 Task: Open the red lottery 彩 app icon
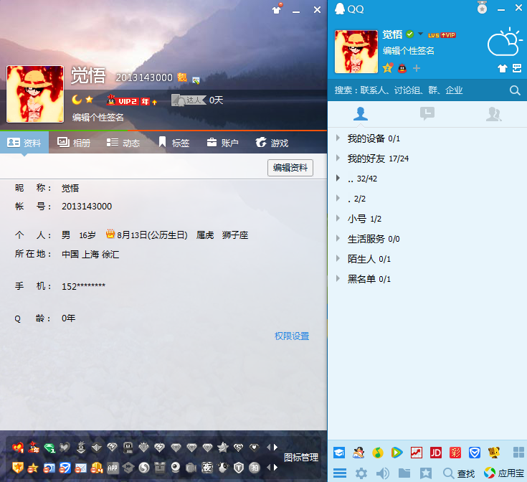click(x=455, y=453)
